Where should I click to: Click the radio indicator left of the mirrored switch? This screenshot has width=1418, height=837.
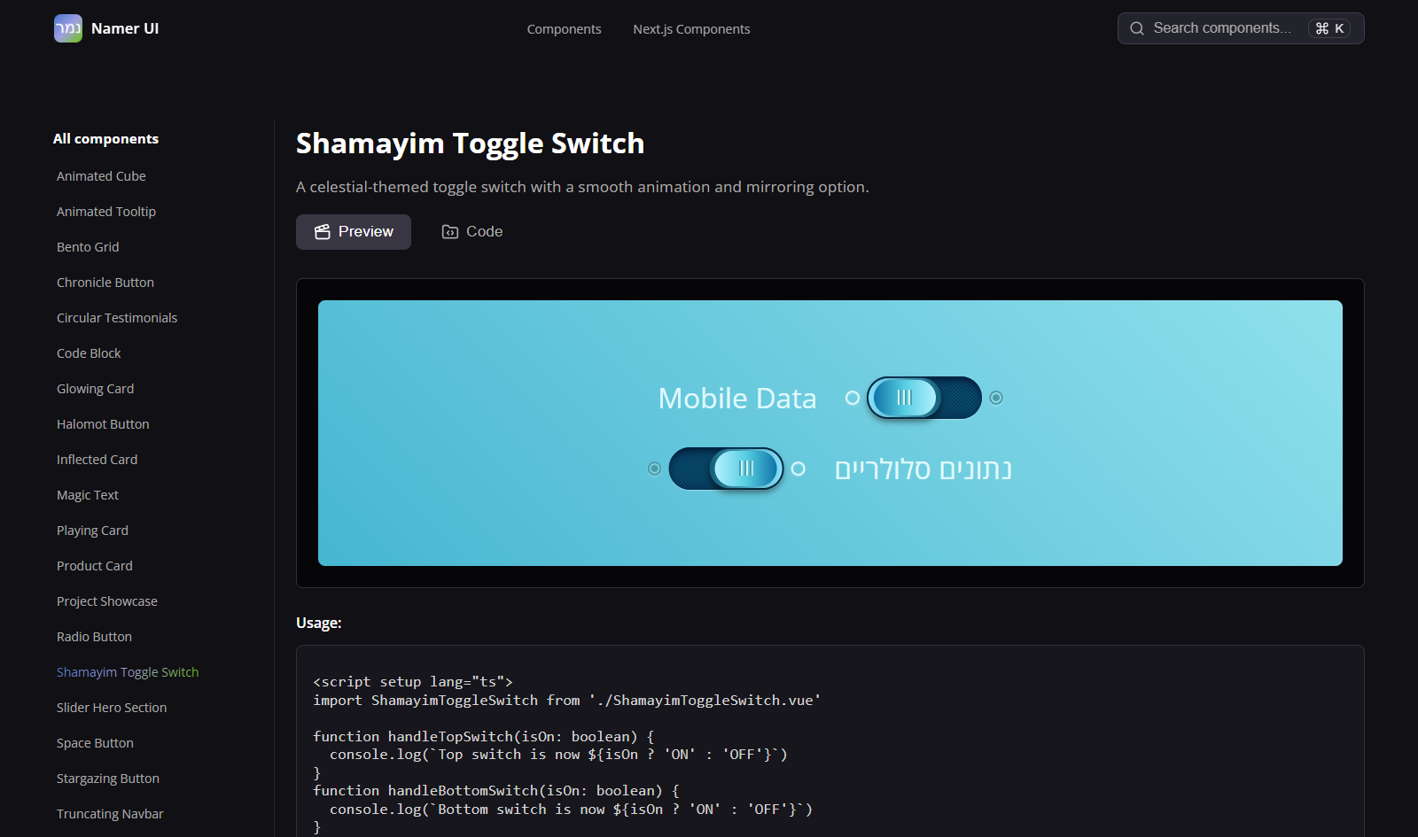click(x=655, y=468)
